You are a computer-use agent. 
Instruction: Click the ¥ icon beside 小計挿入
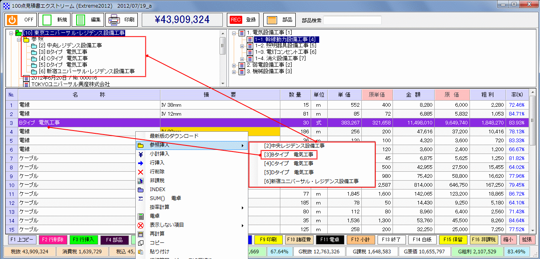[x=141, y=154]
